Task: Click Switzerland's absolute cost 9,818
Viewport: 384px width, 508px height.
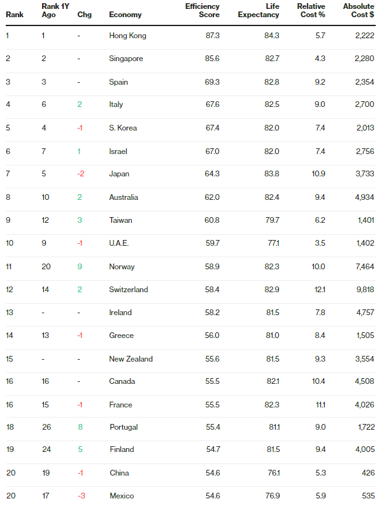Action: coord(365,290)
